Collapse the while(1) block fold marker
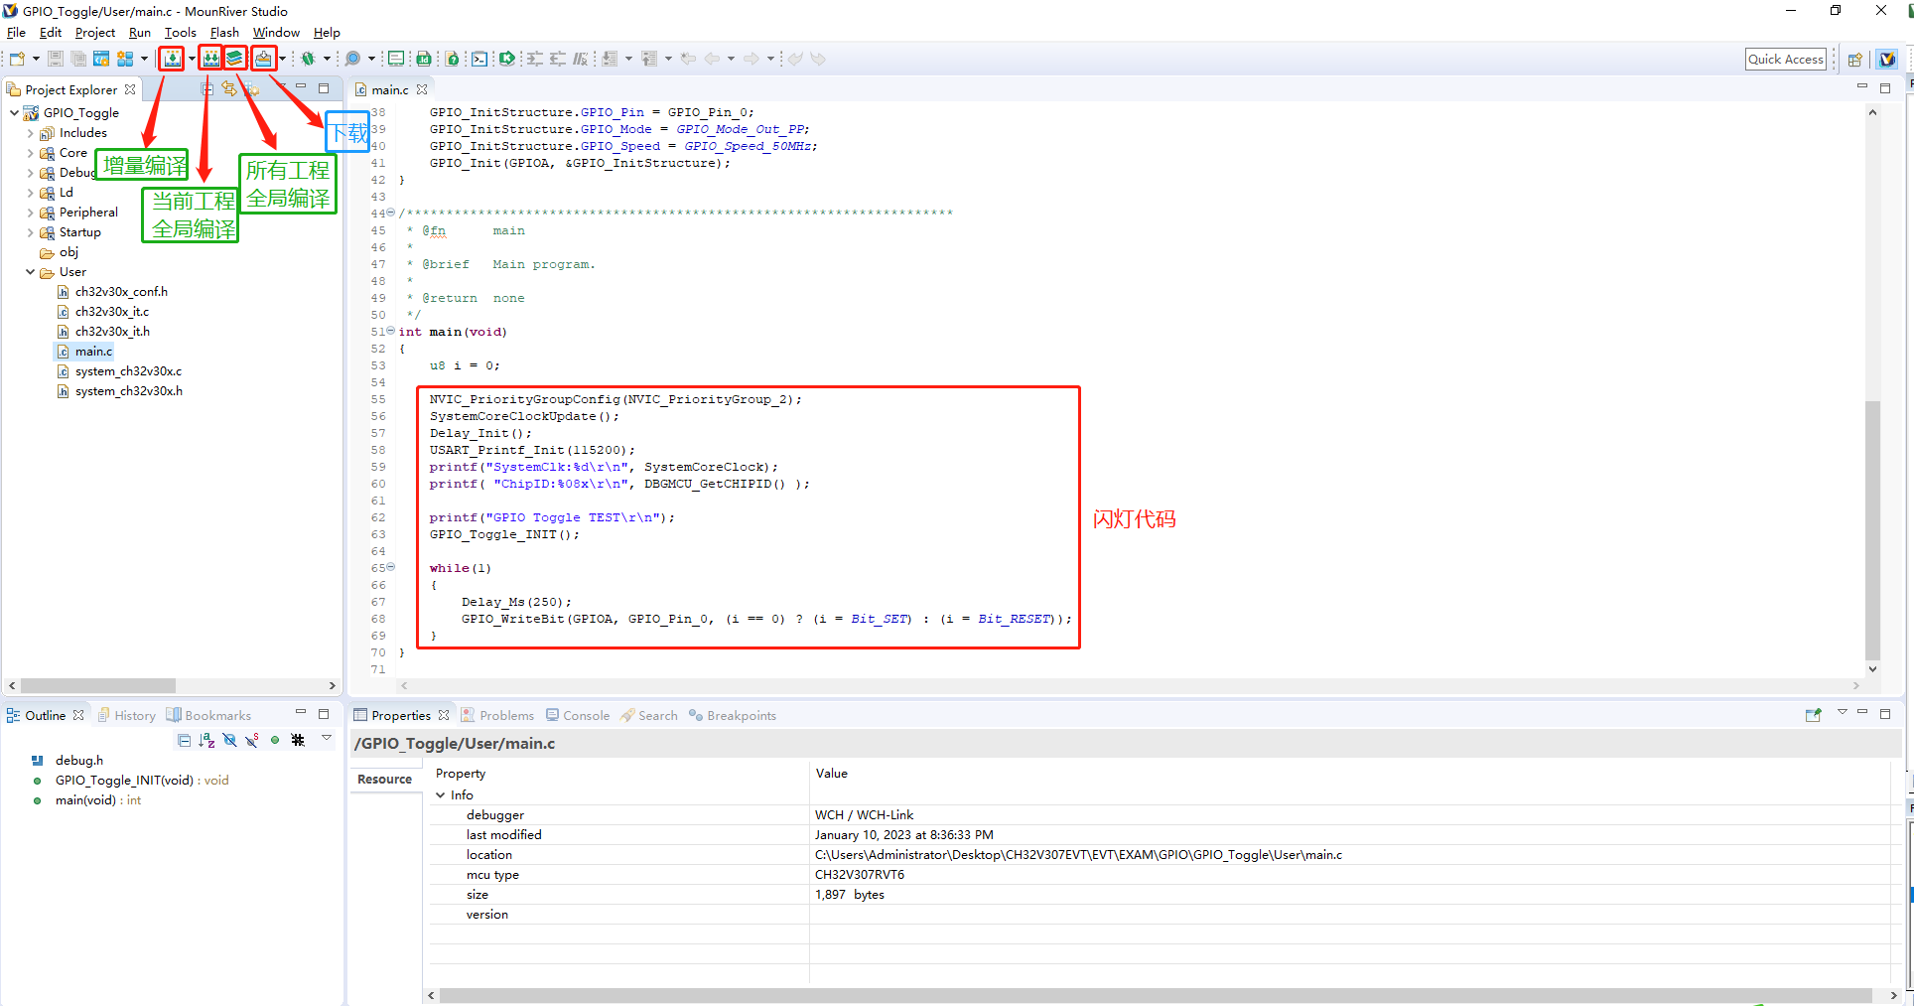Screen dimensions: 1914x1006 tap(390, 567)
